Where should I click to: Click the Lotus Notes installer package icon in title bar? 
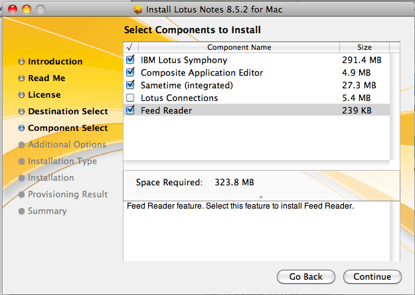pyautogui.click(x=138, y=9)
